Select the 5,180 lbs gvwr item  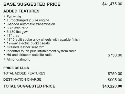coord(18,32)
